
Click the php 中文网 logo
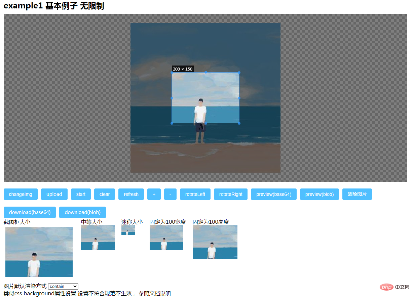(395, 287)
